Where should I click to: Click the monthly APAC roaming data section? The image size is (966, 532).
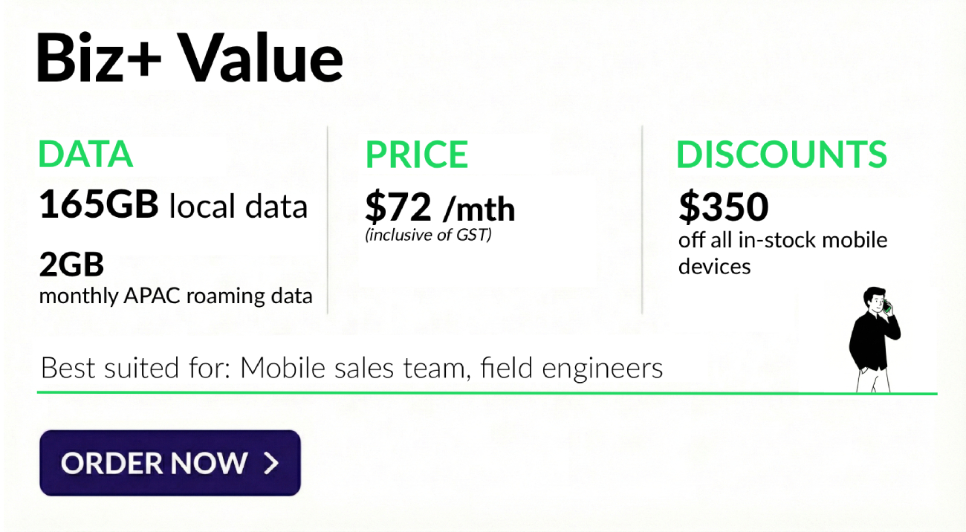[x=175, y=295]
